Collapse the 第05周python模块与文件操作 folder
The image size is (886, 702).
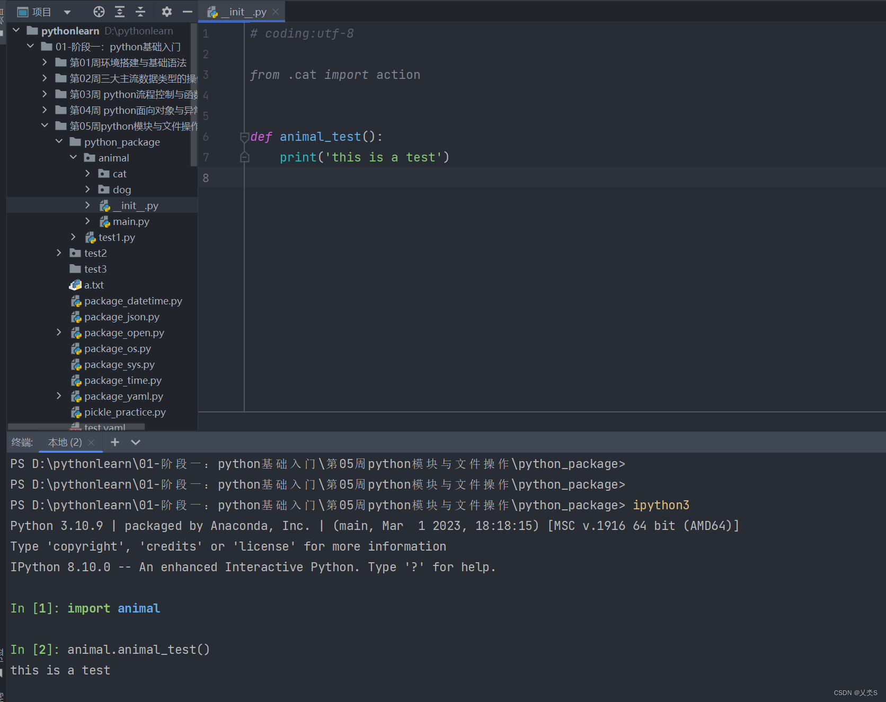pos(45,126)
